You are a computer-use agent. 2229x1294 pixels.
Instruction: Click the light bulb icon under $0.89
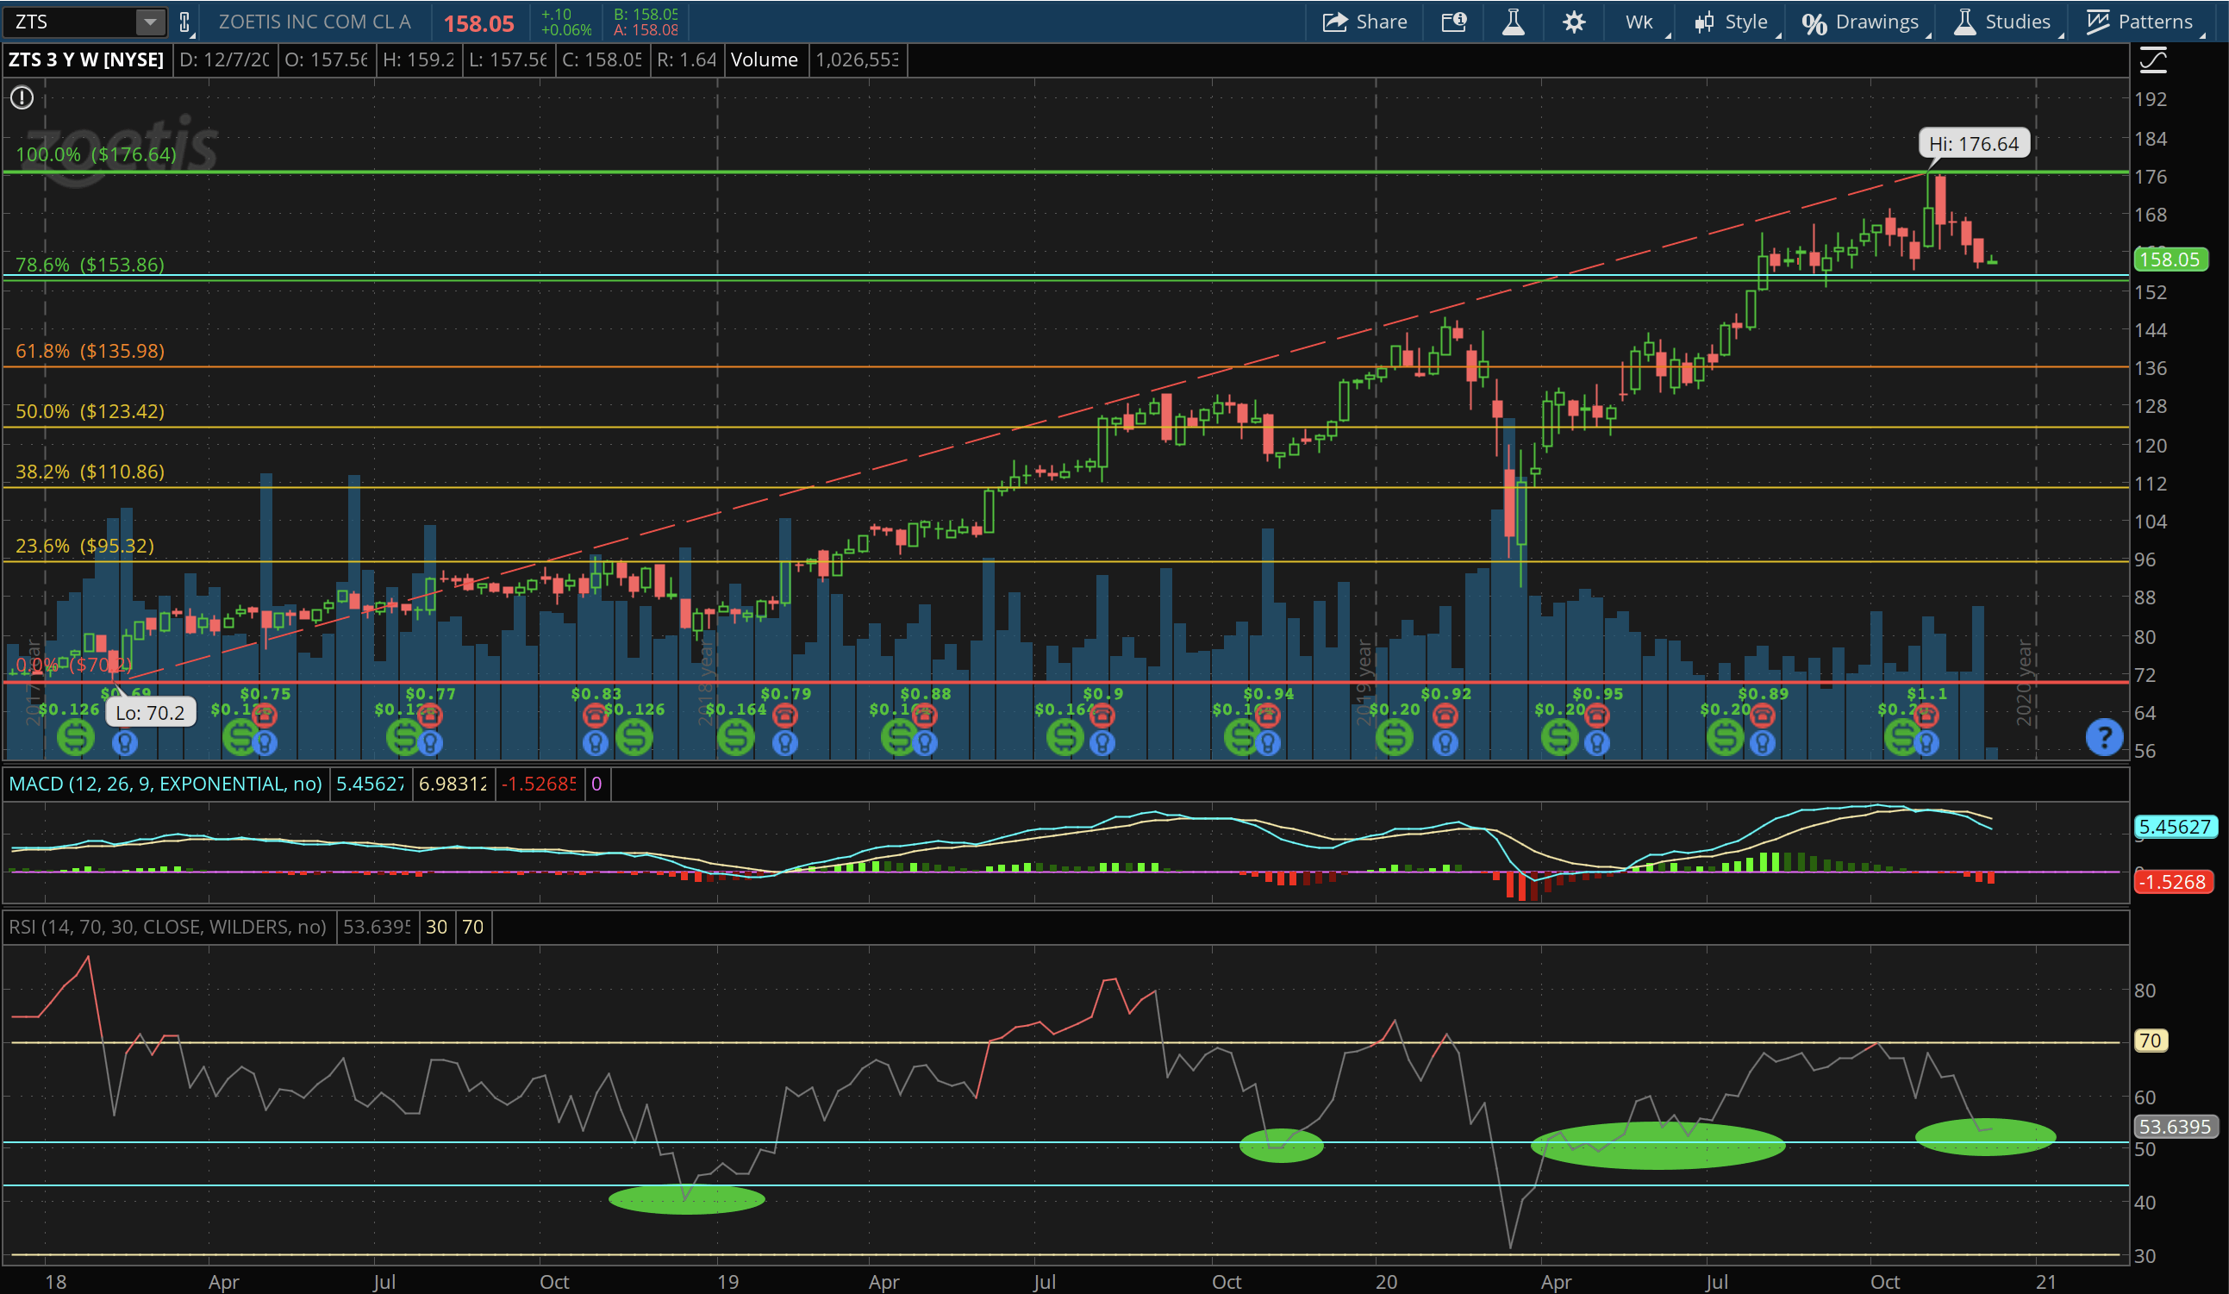coord(1762,742)
